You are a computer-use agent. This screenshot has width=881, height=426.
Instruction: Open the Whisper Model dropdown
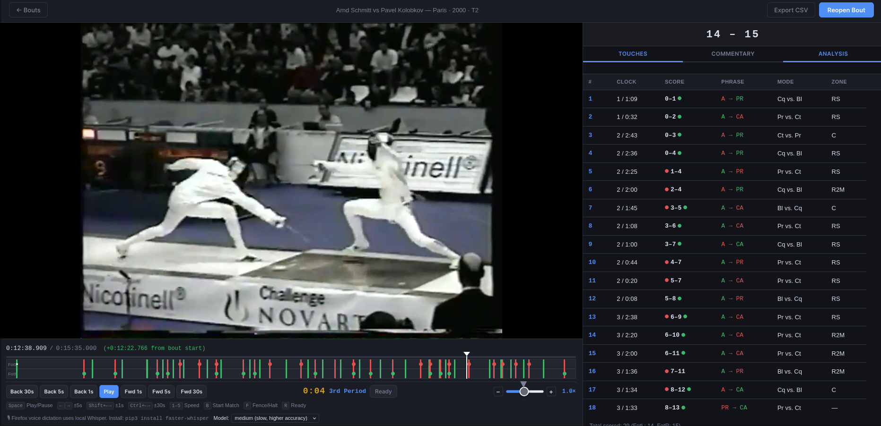(275, 418)
